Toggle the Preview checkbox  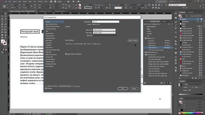46,88
